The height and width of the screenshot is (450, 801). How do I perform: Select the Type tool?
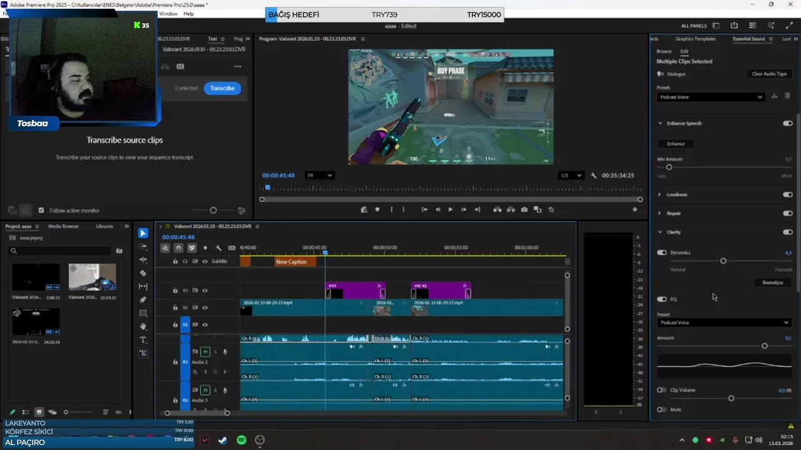(143, 339)
